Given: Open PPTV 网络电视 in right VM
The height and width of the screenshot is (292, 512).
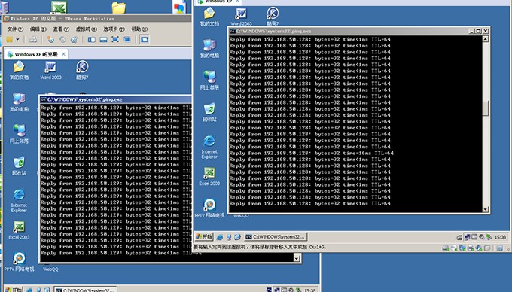Looking at the screenshot, I should [209, 208].
